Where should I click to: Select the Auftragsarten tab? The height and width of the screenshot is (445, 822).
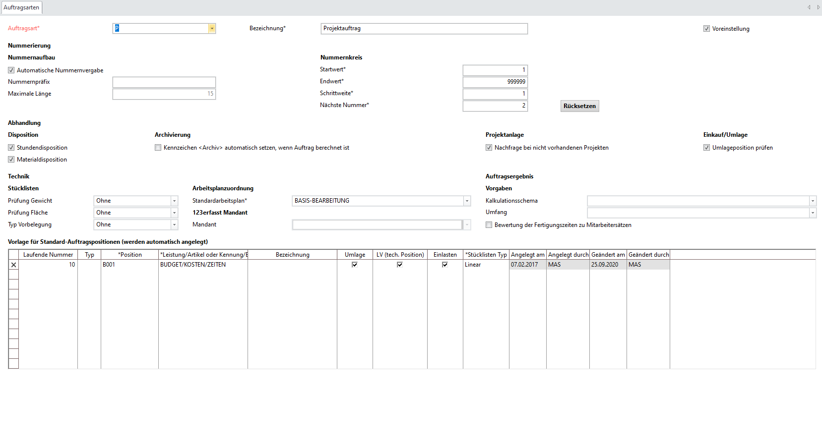pyautogui.click(x=21, y=7)
